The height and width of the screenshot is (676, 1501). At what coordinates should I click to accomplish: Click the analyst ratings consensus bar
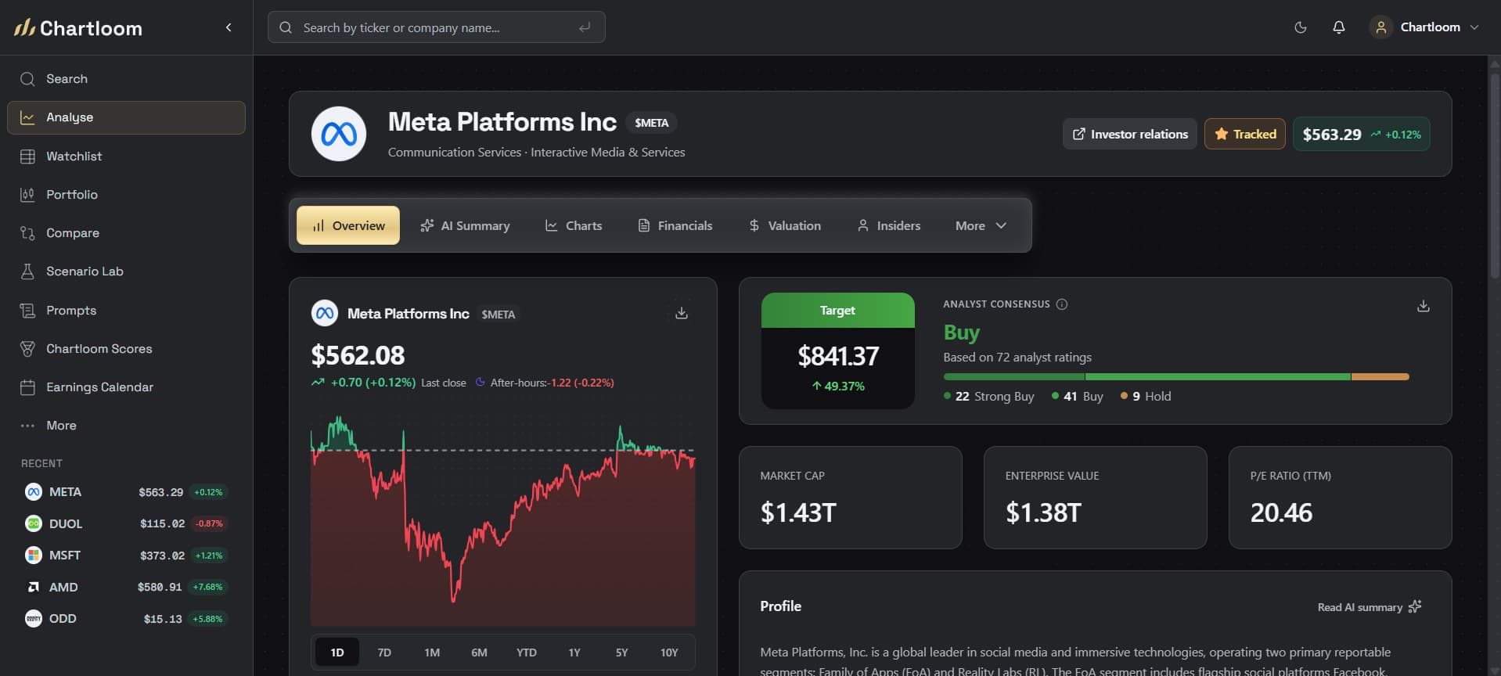[1176, 377]
